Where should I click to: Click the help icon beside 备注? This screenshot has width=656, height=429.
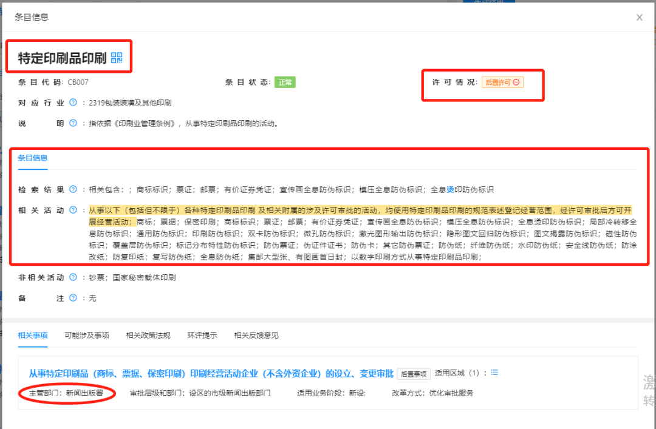pos(73,298)
